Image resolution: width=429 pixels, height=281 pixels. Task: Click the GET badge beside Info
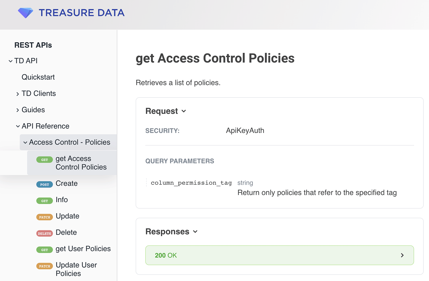pyautogui.click(x=45, y=201)
